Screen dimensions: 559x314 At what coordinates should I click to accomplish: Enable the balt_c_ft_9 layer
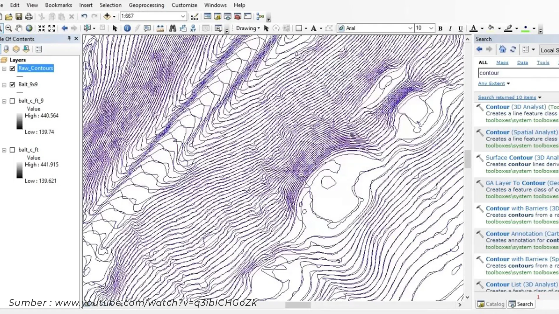pos(12,101)
